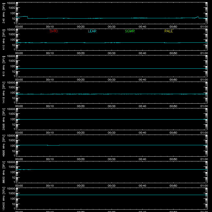Click the 00:20 tick label under 8800 MHz plot
The height and width of the screenshot is (212, 212).
(81, 186)
